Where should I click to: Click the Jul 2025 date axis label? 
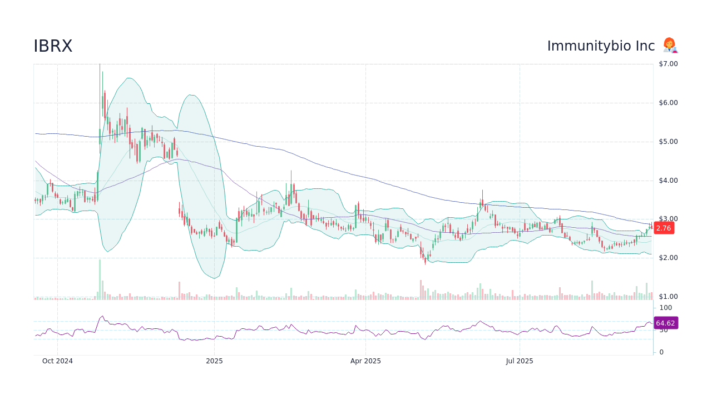coord(520,361)
